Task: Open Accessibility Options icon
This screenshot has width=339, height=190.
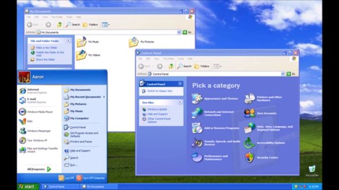Action: coord(249,142)
